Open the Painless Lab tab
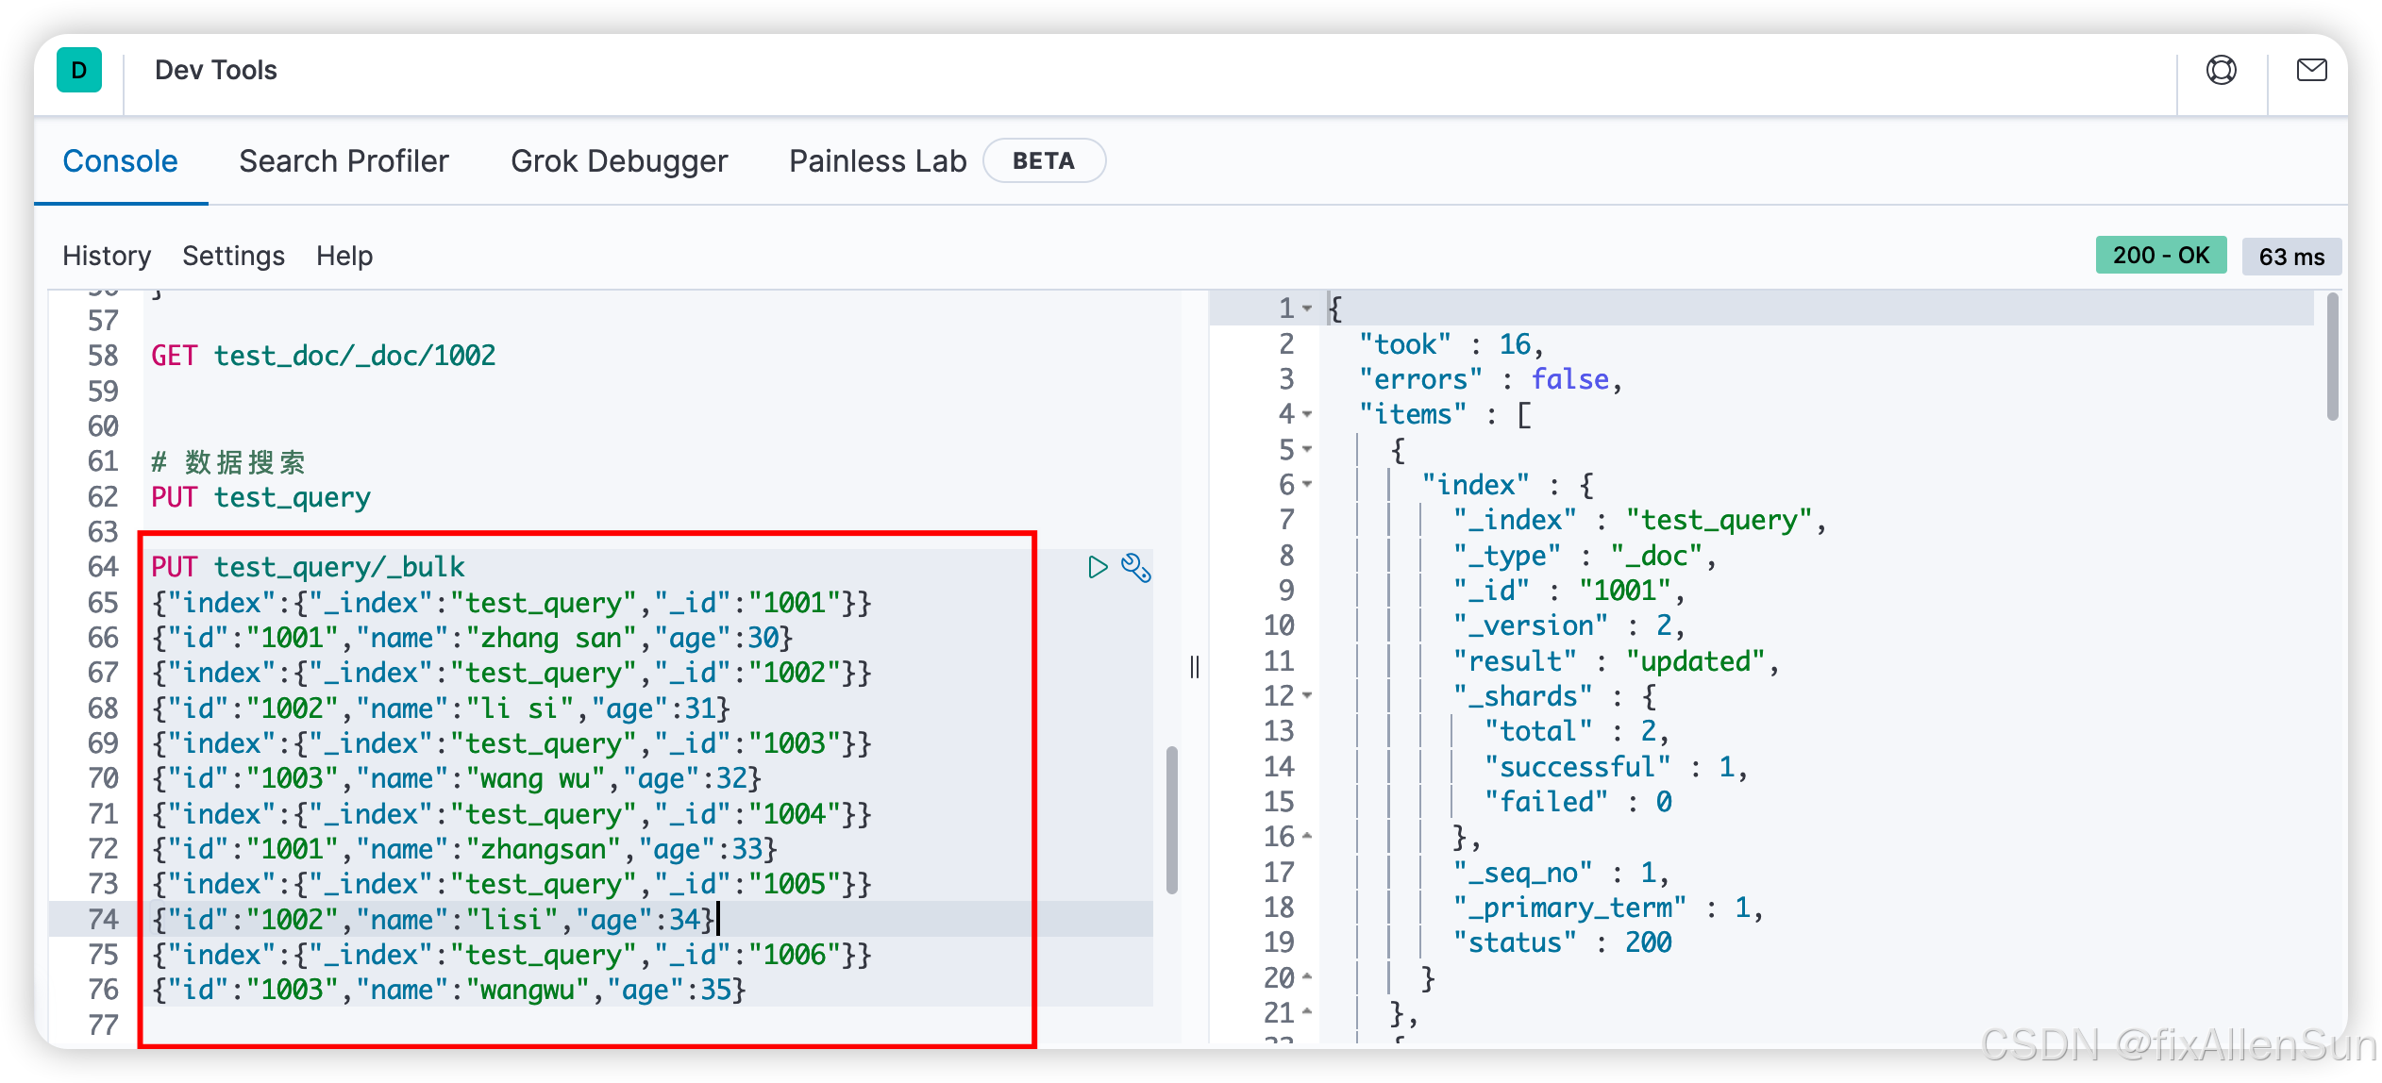 878,161
